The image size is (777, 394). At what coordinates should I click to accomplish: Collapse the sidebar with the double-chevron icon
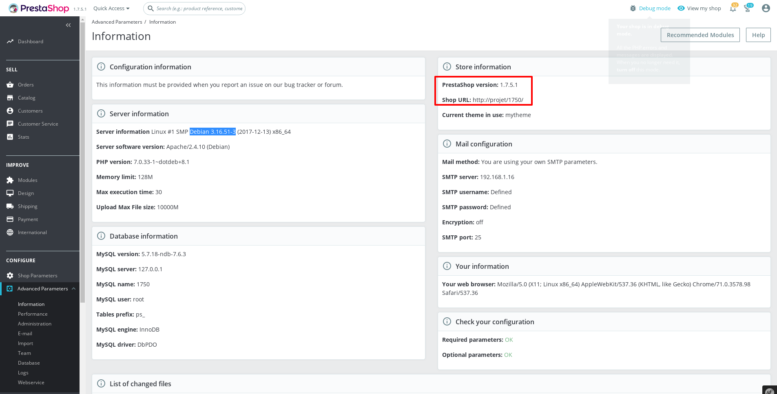68,25
